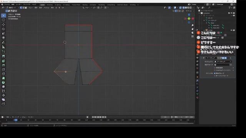The width and height of the screenshot is (246, 138).
Task: Select the Select Box tool
Action: tap(3, 15)
